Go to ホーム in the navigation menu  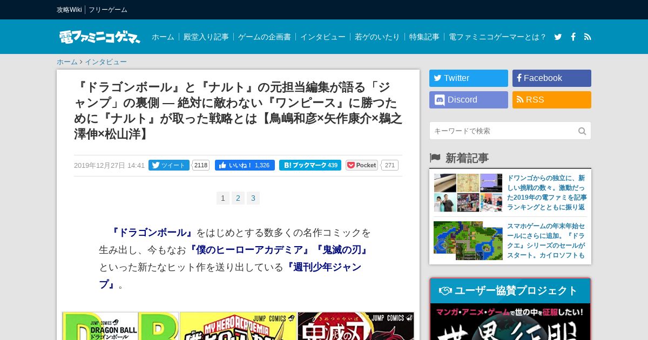(163, 37)
